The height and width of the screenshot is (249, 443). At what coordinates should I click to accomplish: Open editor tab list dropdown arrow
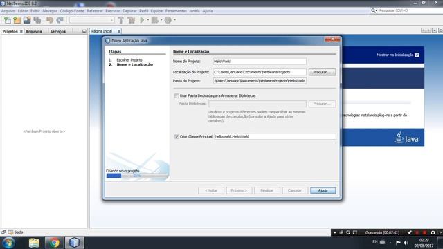click(x=435, y=30)
